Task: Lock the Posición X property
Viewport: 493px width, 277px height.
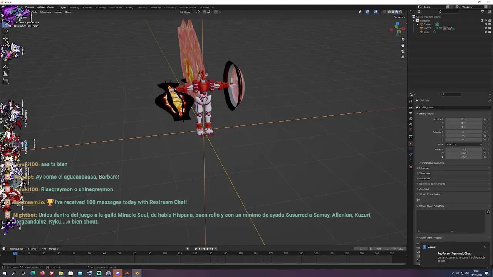Action: click(485, 119)
